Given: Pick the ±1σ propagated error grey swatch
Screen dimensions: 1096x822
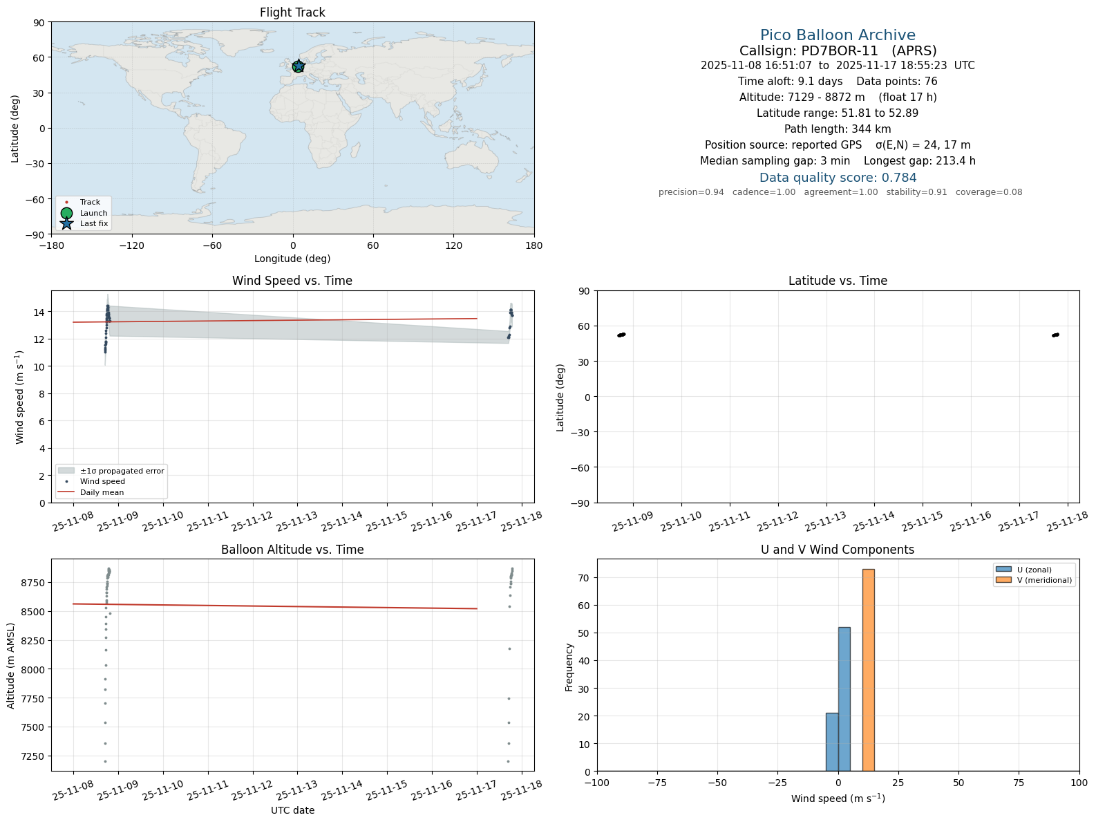Looking at the screenshot, I should 66,471.
